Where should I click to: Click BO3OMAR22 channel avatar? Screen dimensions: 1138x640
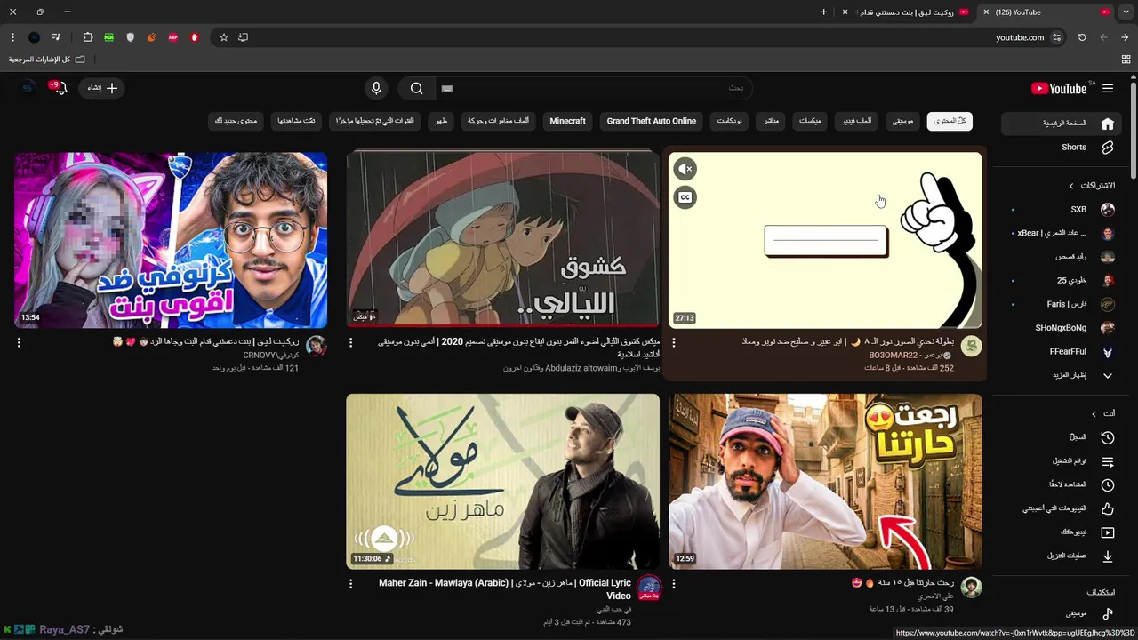click(972, 347)
